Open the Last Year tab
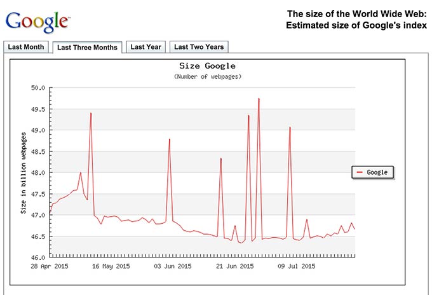The image size is (432, 295). [x=145, y=47]
